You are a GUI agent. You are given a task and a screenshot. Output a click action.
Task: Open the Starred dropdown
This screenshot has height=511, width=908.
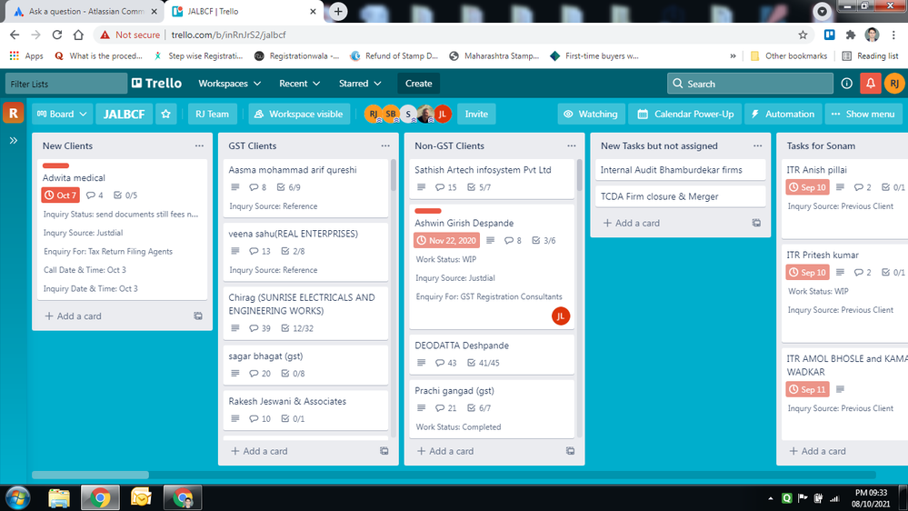tap(360, 84)
